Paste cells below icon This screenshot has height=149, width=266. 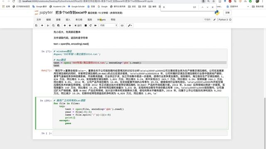click(59, 25)
